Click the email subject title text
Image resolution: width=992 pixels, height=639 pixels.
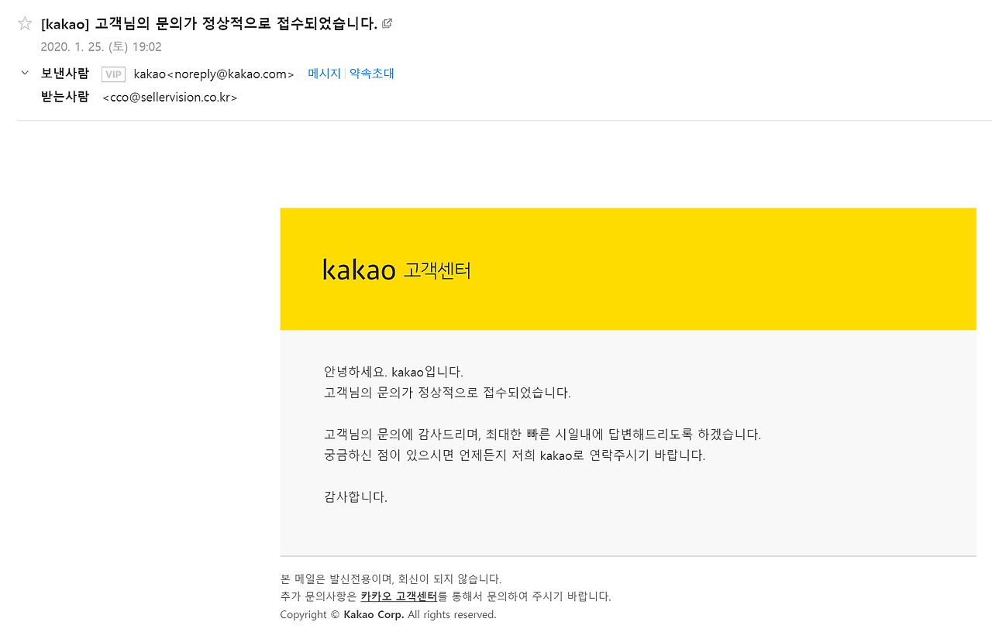209,23
